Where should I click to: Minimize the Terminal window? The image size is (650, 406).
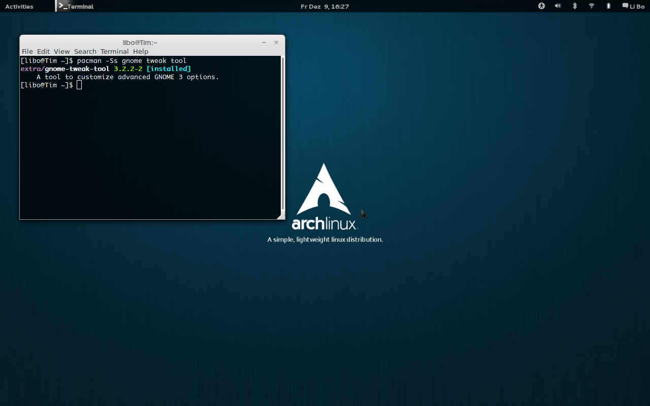(264, 43)
